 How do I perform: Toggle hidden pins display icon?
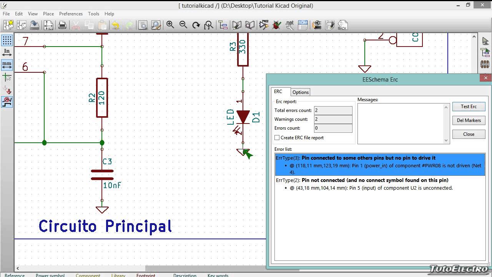click(7, 90)
